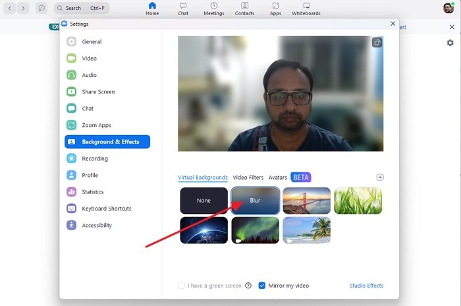461x306 pixels.
Task: Open the Profile settings section
Action: (x=90, y=175)
